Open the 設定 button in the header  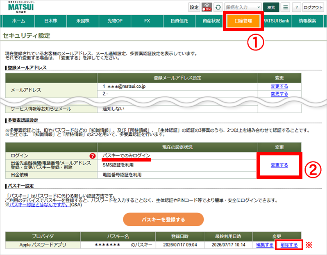coord(194,7)
